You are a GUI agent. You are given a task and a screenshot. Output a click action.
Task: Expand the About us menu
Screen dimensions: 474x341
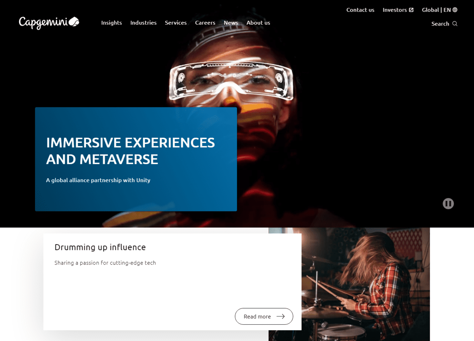(258, 23)
